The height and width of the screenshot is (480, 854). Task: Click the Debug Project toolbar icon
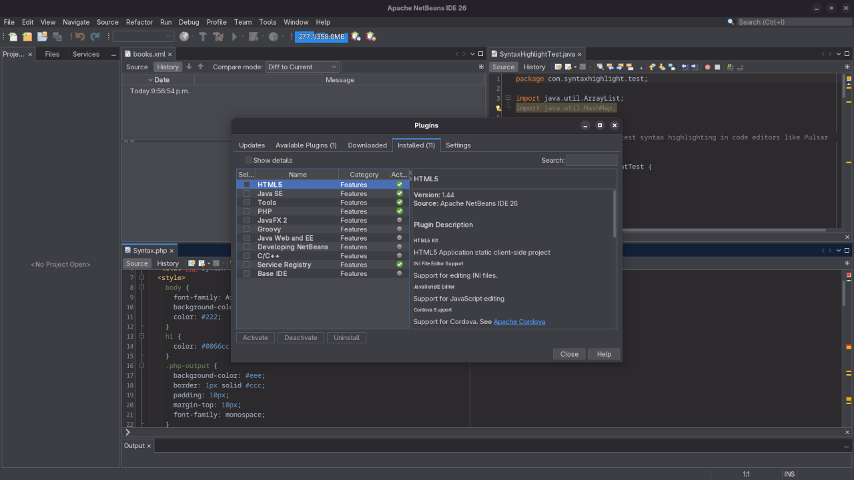(x=253, y=37)
